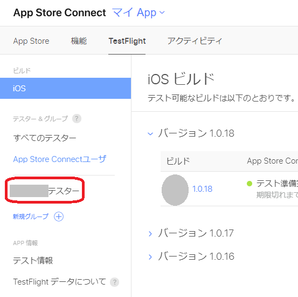Expand the バージョン 1.0.16 section
This screenshot has width=298, height=297.
click(150, 257)
